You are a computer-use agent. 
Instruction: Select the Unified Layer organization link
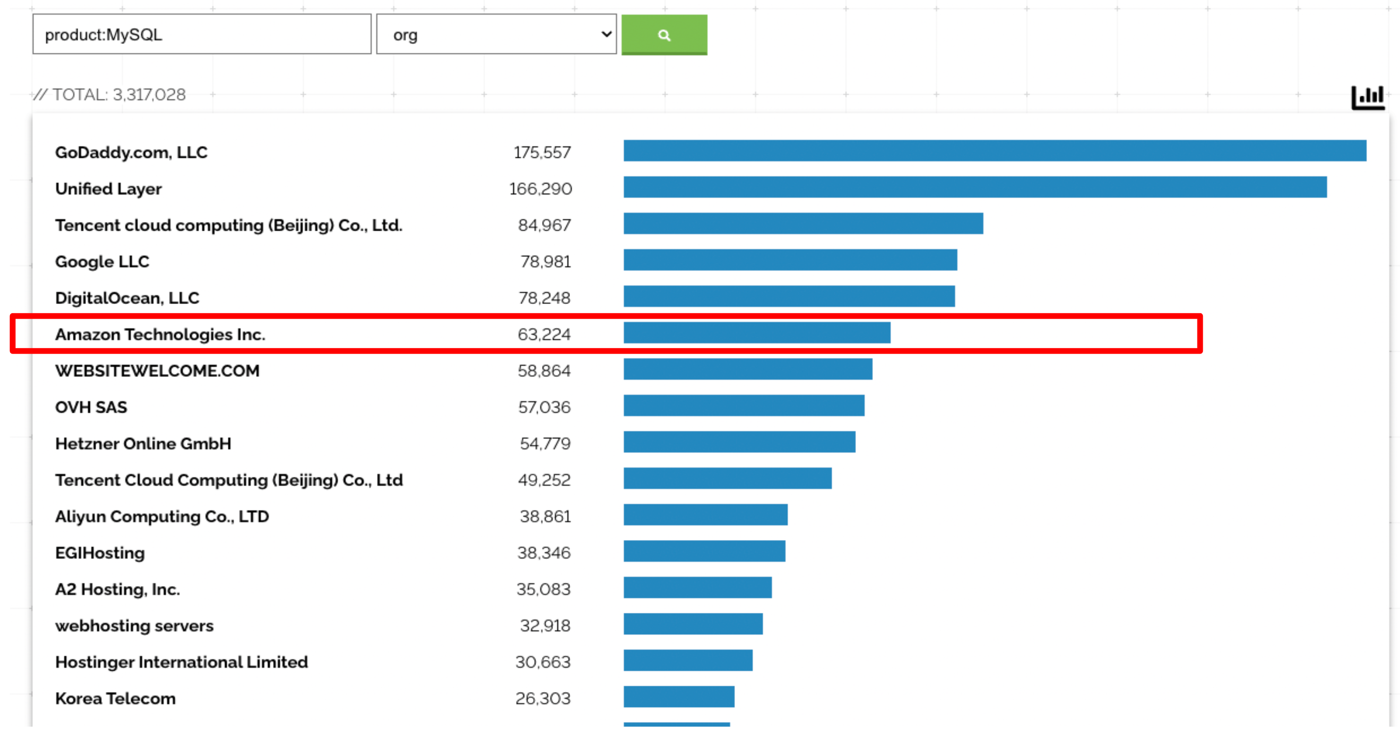click(x=108, y=188)
